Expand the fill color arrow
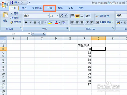 click(53, 23)
